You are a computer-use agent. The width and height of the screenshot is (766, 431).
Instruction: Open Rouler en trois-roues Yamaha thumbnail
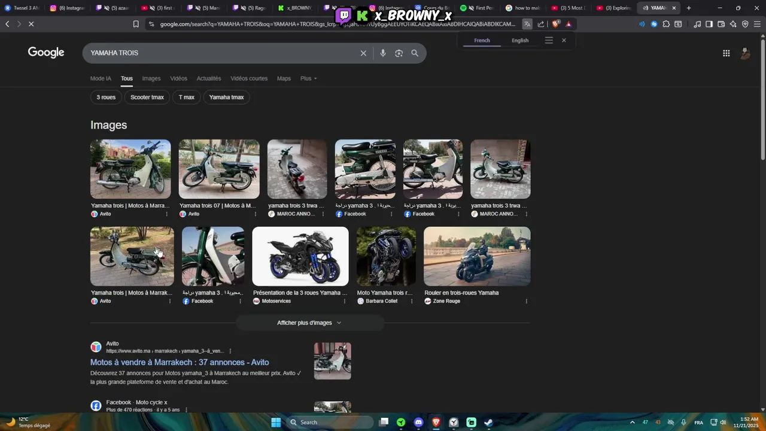click(477, 256)
